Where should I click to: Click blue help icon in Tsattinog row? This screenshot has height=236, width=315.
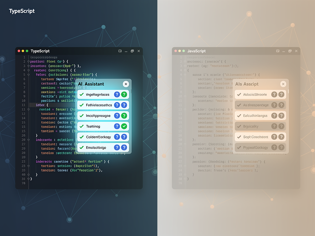(117, 126)
